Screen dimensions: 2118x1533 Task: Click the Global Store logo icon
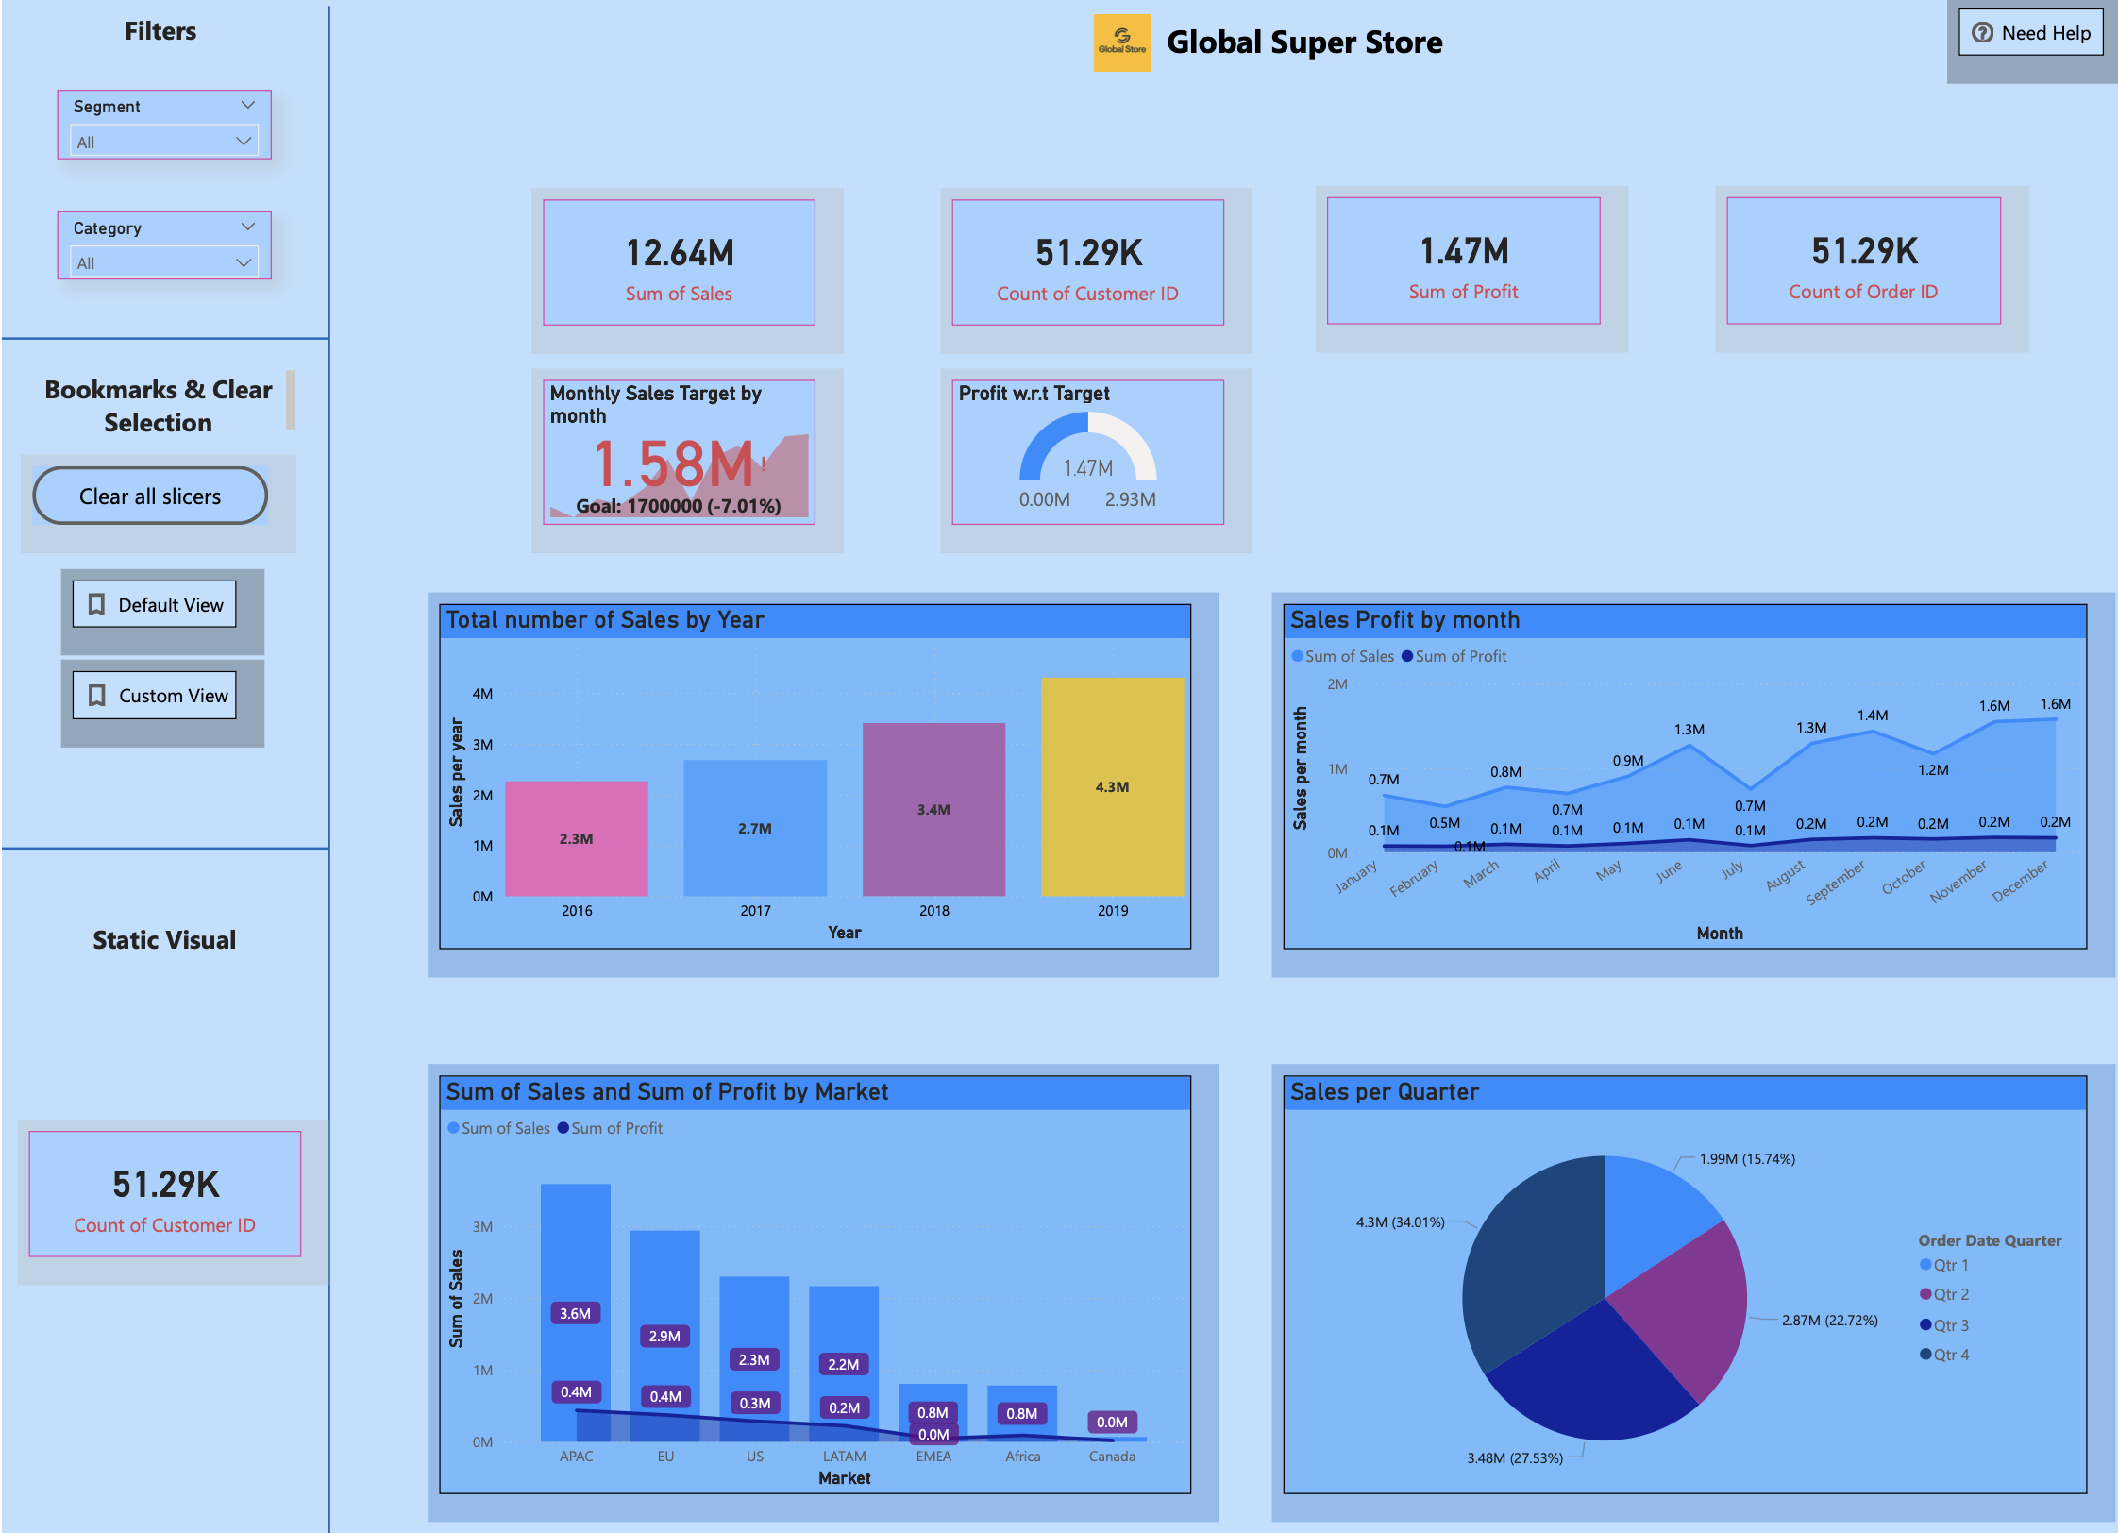click(x=1122, y=42)
